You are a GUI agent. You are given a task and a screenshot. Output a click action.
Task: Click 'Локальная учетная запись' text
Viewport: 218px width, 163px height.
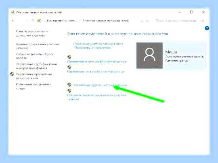184,57
